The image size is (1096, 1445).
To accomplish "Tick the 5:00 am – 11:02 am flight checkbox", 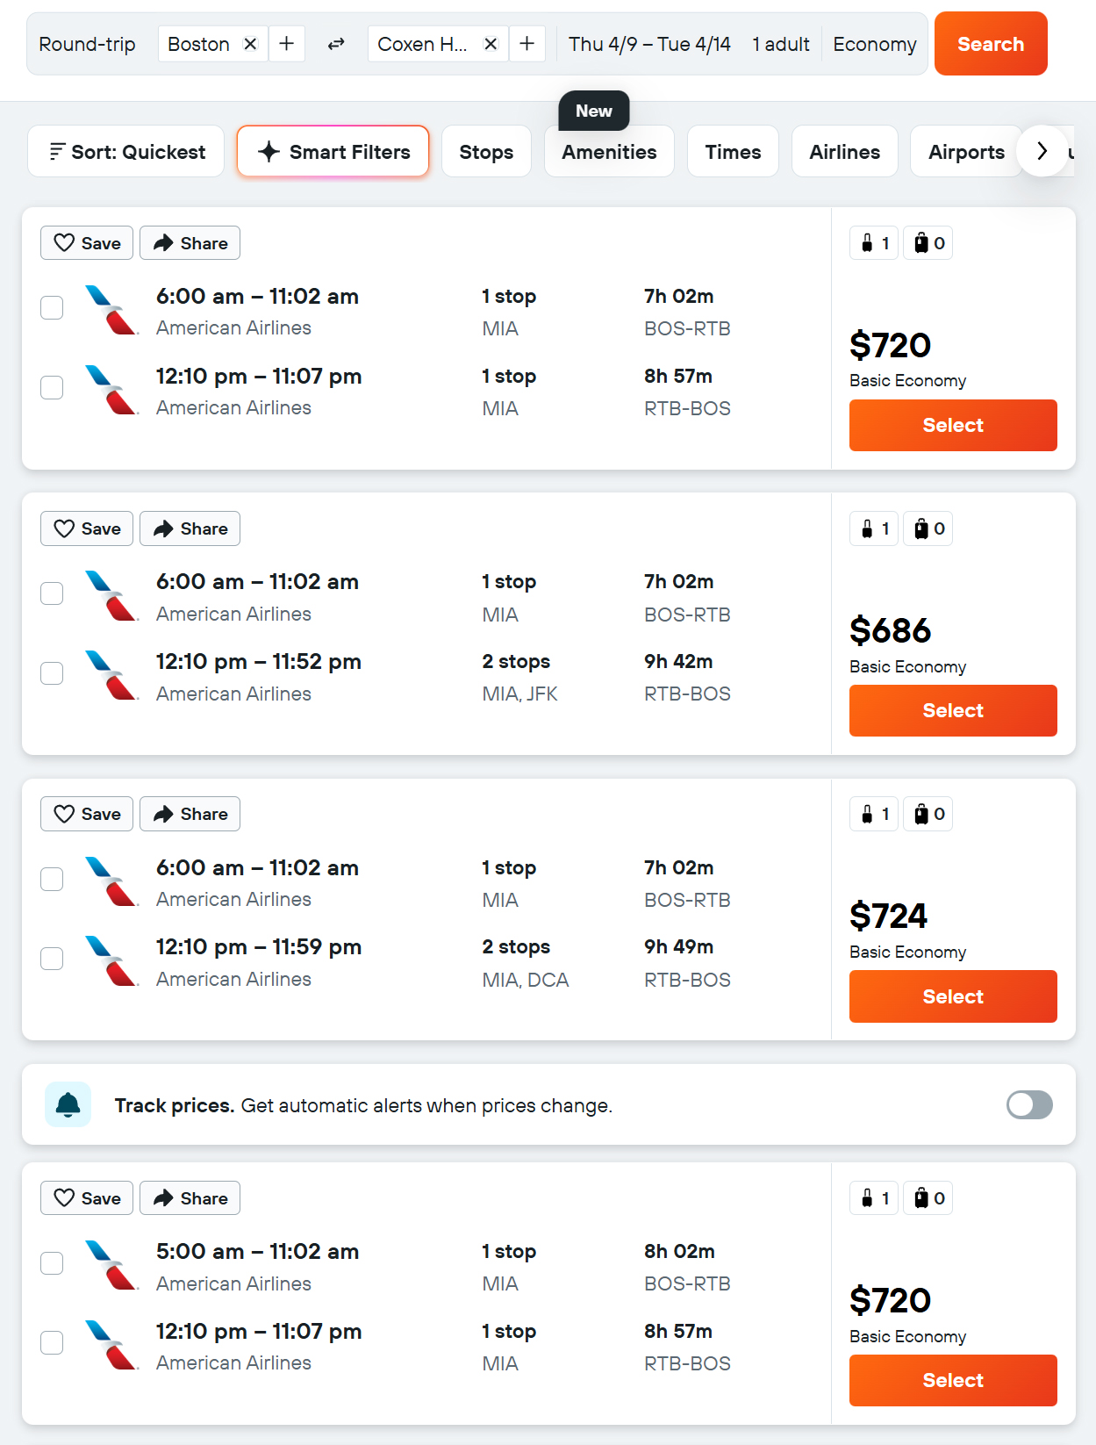I will pyautogui.click(x=53, y=1263).
